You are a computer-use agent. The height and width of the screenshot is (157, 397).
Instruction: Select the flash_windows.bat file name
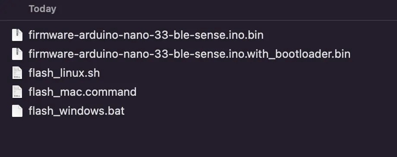[x=76, y=111]
